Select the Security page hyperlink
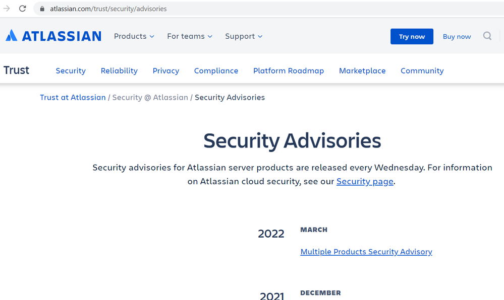This screenshot has height=300, width=504. click(x=365, y=181)
